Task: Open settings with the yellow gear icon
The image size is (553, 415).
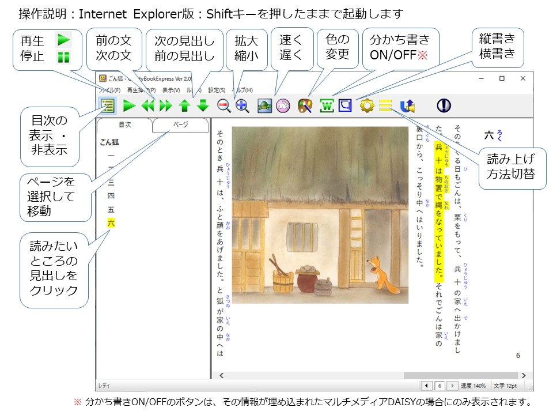Action: (367, 106)
